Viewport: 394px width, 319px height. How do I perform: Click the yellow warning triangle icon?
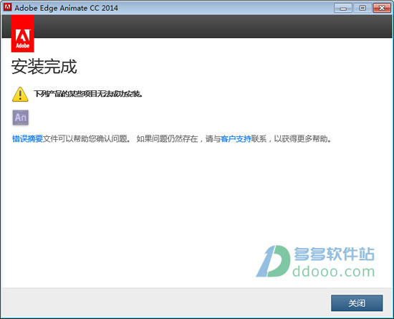20,95
